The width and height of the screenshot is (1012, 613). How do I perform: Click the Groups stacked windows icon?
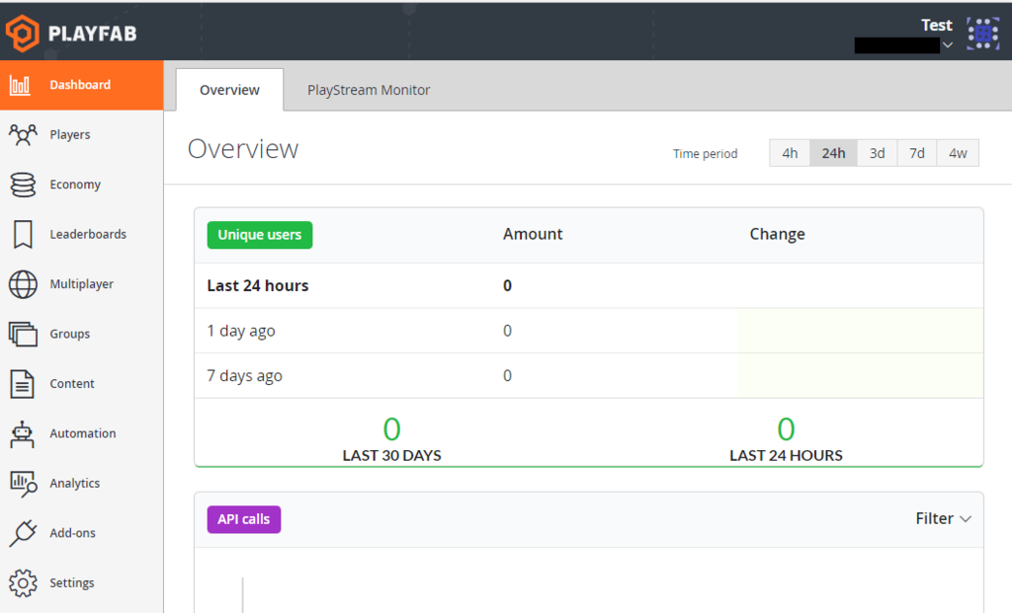pyautogui.click(x=23, y=334)
